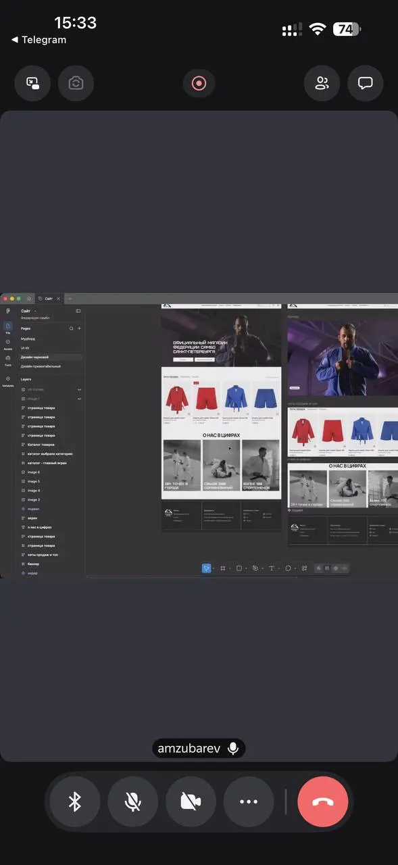The image size is (398, 865).
Task: Open the call chat icon
Action: 366,84
